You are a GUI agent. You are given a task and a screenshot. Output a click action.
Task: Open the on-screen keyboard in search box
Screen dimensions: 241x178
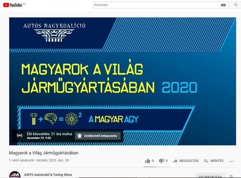pos(223,5)
